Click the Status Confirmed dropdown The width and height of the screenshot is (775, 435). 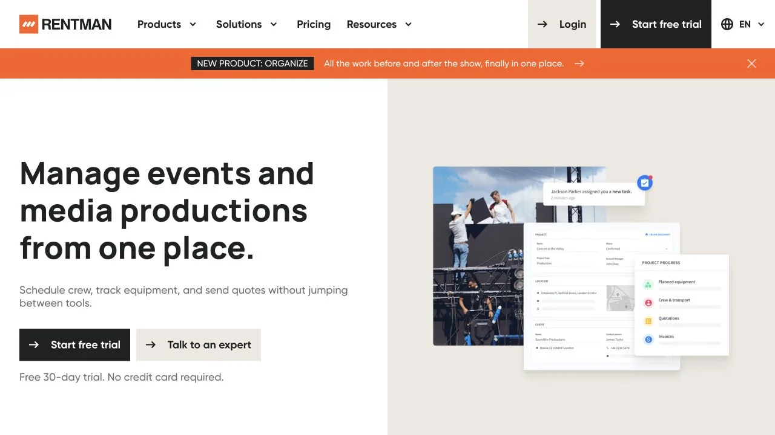pyautogui.click(x=637, y=248)
